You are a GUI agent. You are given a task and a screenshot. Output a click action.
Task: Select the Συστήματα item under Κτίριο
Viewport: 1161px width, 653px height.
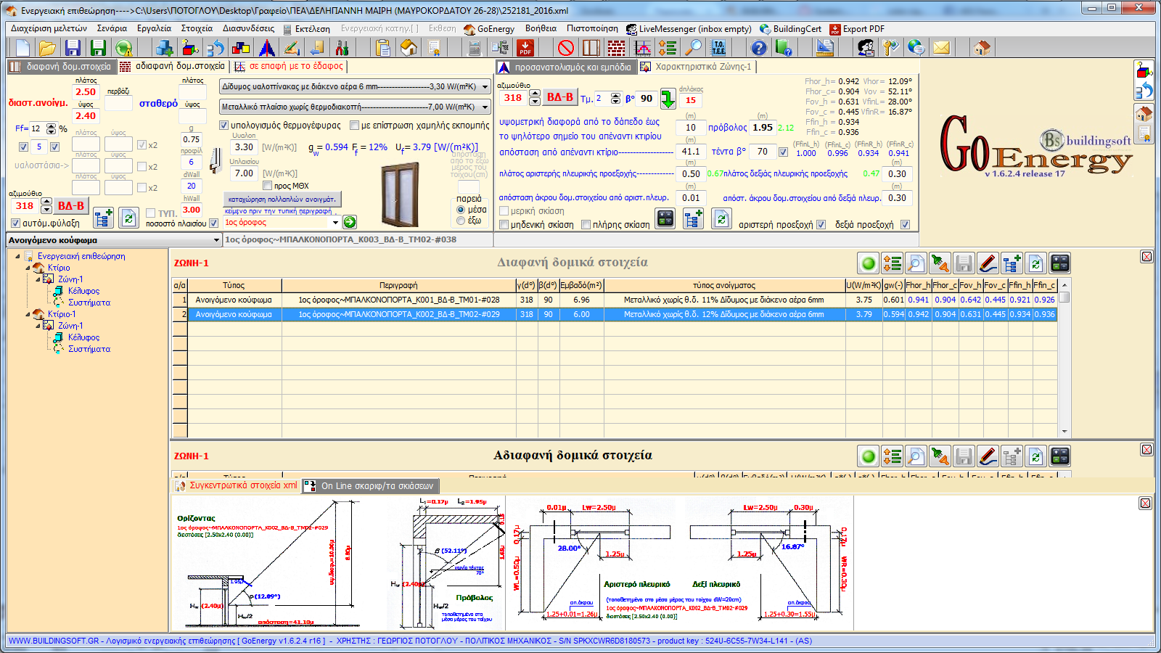tap(89, 303)
